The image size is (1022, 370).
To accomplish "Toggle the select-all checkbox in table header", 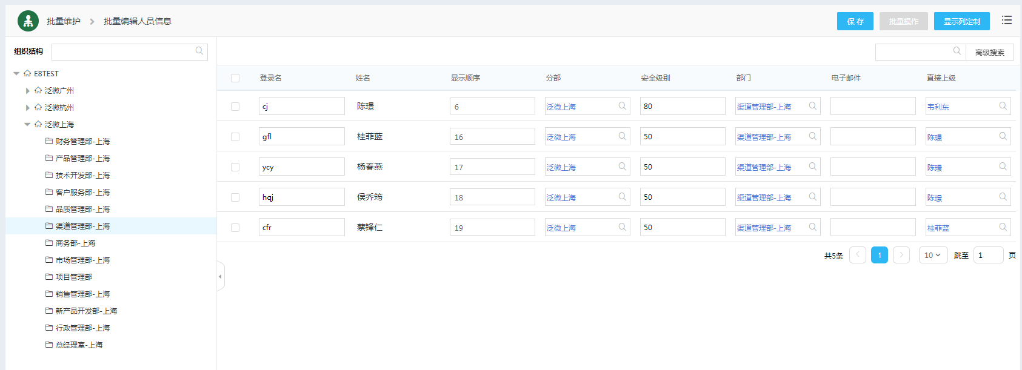I will coord(235,78).
